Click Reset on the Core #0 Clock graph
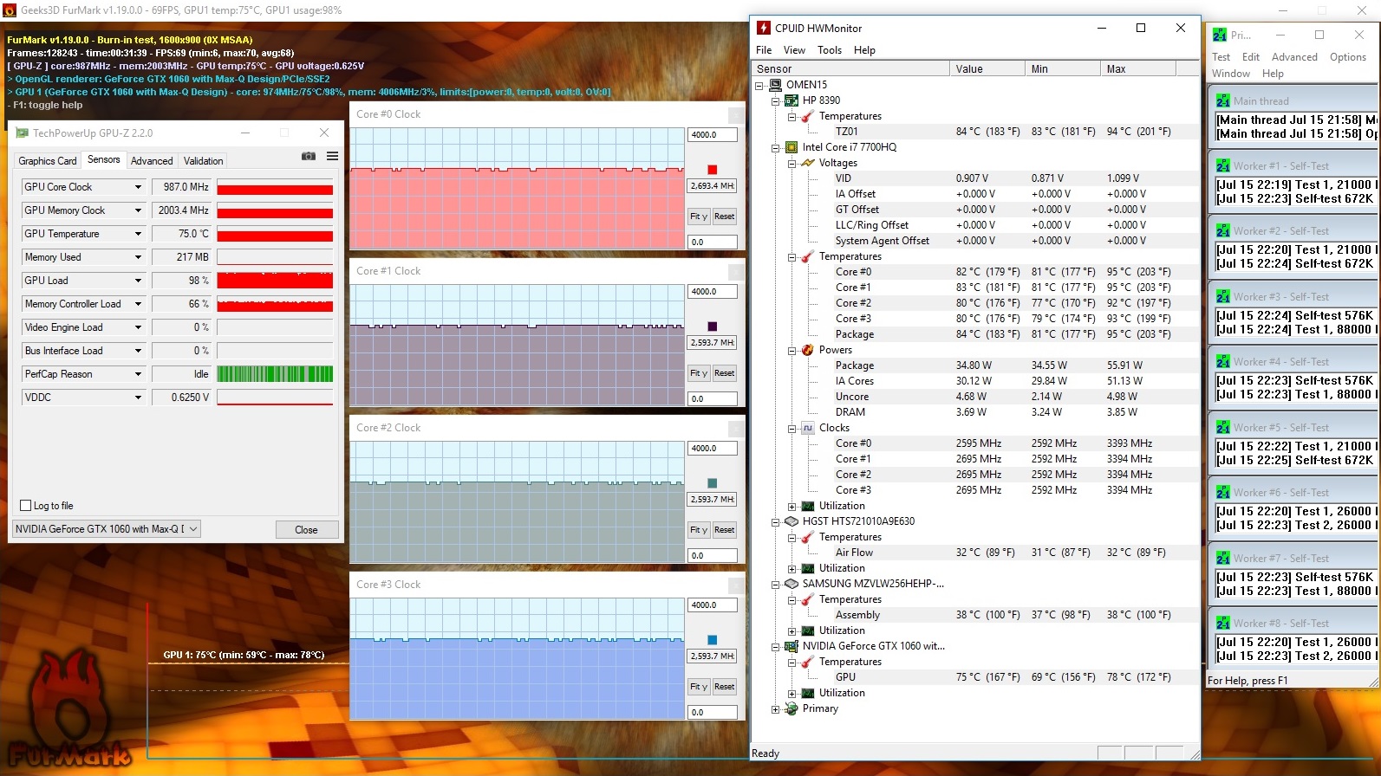 (725, 217)
